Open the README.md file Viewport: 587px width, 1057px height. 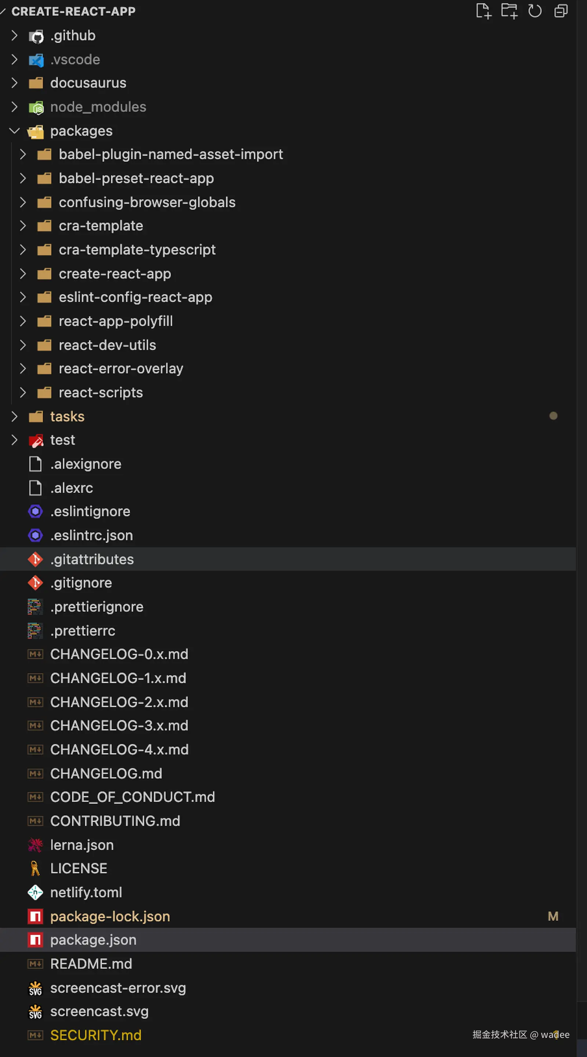click(91, 964)
